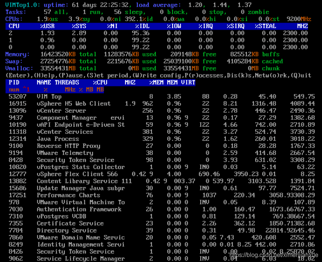Click the CPUs: summary label
The height and width of the screenshot is (262, 322).
coord(14,19)
